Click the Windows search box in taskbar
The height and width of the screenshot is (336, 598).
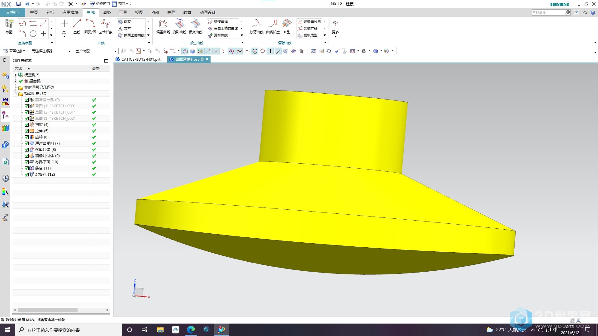(69, 330)
